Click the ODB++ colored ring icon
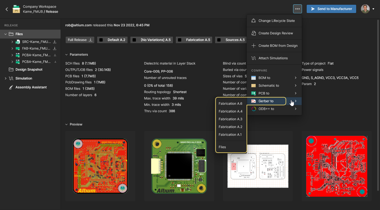Viewport: 380px width, 210px height. 253,109
